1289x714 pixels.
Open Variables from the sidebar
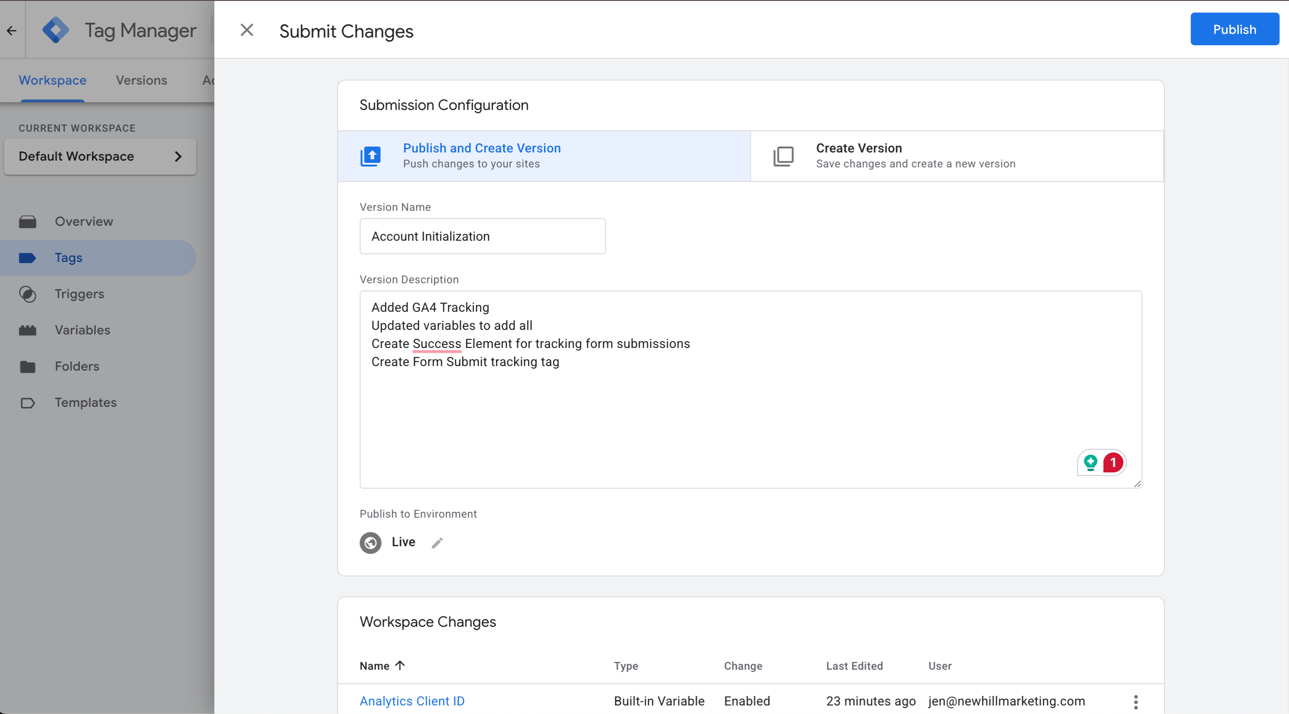(x=82, y=330)
